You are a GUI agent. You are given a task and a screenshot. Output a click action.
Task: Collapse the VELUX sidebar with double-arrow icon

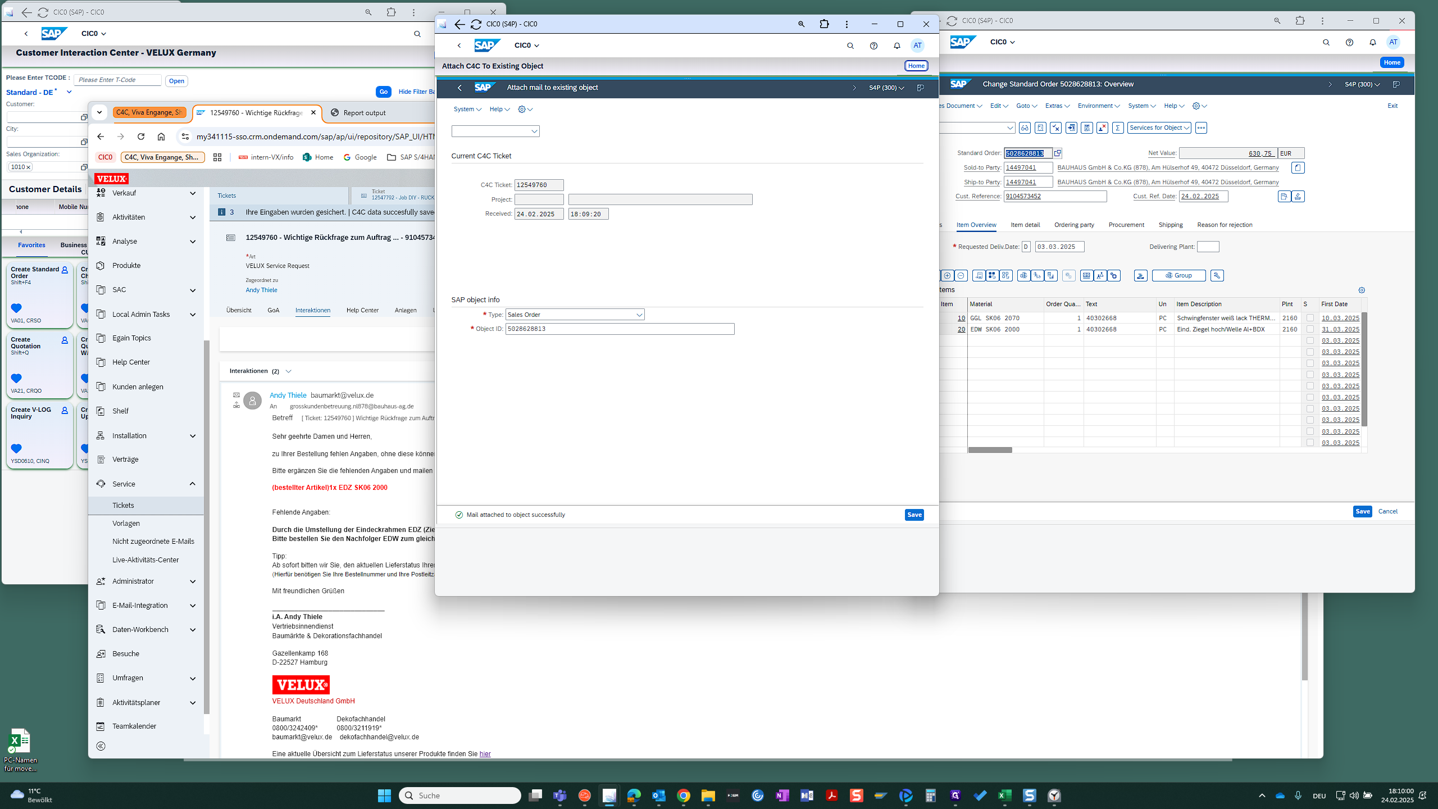click(101, 746)
